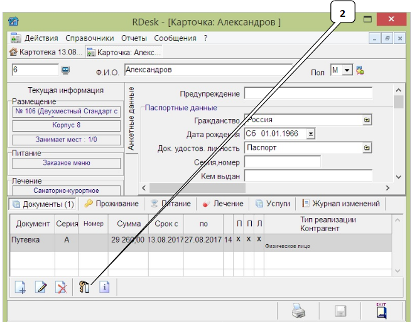Open the Справочники menu
This screenshot has width=417, height=322.
coord(90,38)
